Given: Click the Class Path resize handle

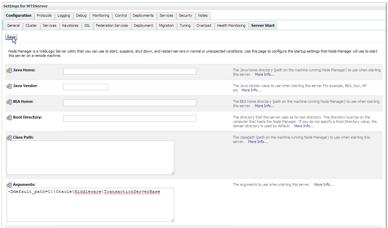Looking at the screenshot, I should (x=173, y=173).
